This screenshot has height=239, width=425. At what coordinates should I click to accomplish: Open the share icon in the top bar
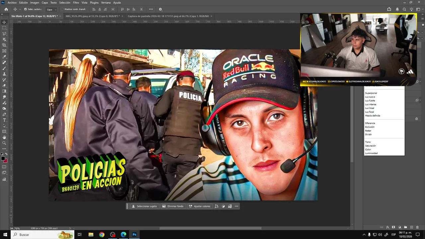389,9
